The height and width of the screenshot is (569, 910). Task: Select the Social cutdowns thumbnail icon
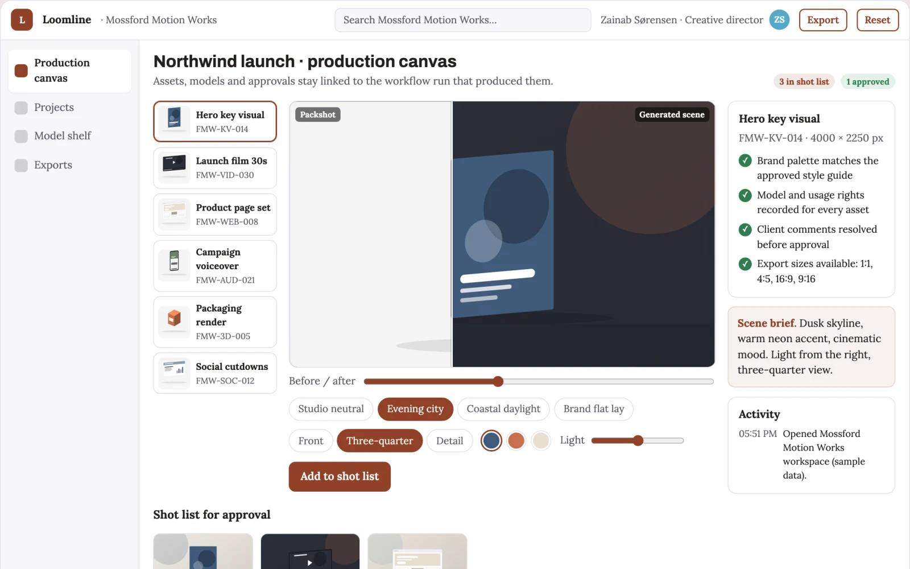[175, 373]
